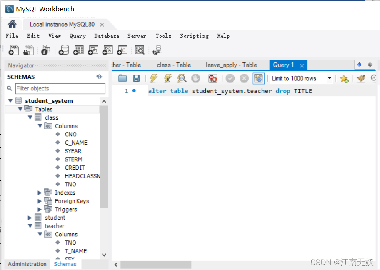Click the editor horizontal scrollbar thumb
The image size is (380, 270).
156,265
